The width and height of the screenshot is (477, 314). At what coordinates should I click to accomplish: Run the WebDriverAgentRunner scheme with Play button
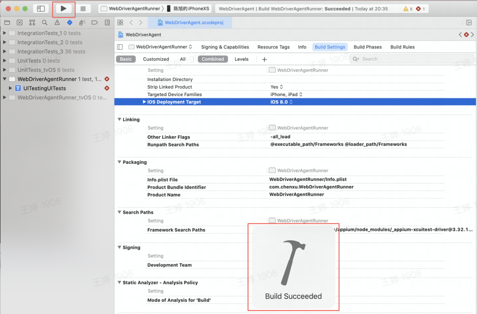tap(64, 9)
